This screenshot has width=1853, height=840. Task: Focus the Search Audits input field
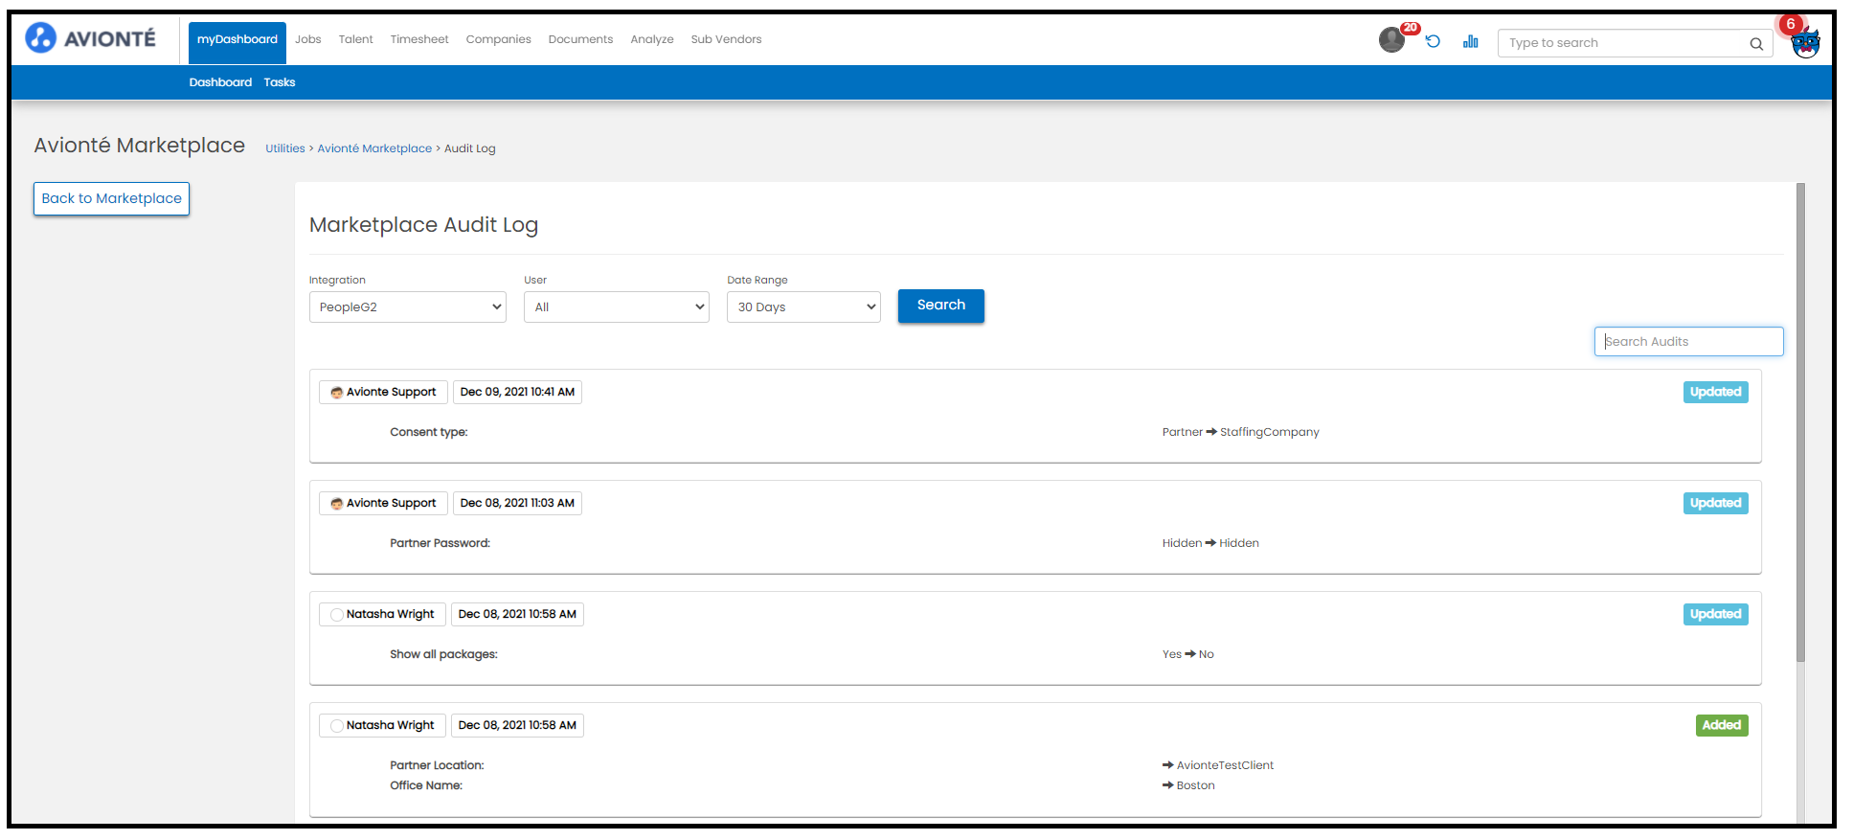(x=1689, y=342)
